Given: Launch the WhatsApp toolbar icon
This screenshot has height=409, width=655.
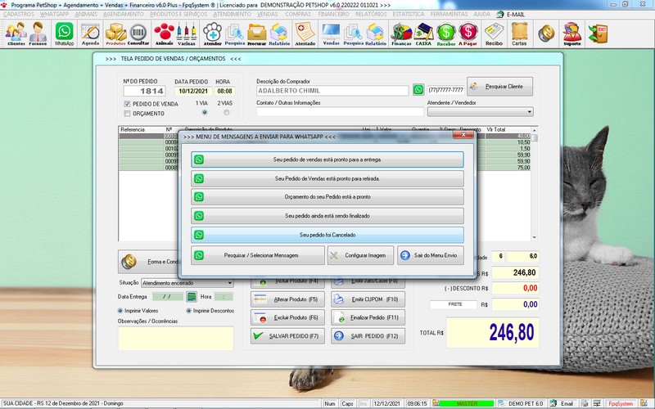Looking at the screenshot, I should tap(65, 34).
